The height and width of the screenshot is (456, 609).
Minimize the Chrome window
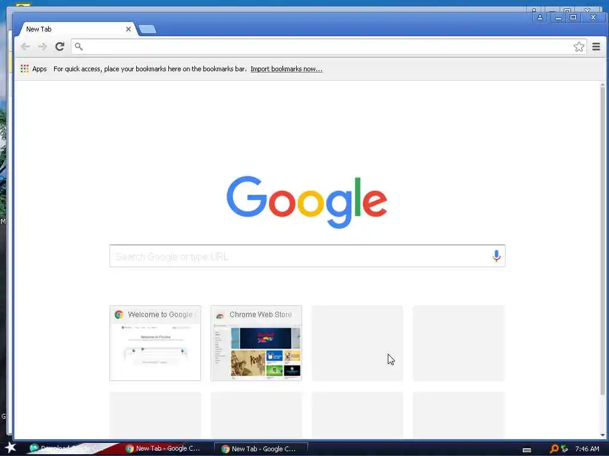pyautogui.click(x=558, y=17)
